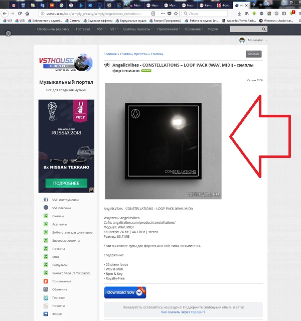This screenshot has height=321, width=301.
Task: Open Как скачать через торрент link
Action: pyautogui.click(x=183, y=312)
